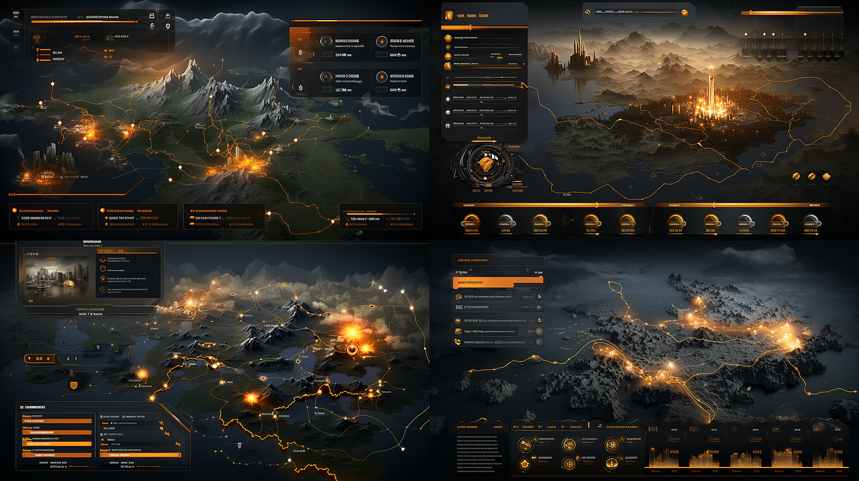Viewport: 859px width, 481px height.
Task: Open the text description panel at dark-map bottom
Action: tap(481, 451)
